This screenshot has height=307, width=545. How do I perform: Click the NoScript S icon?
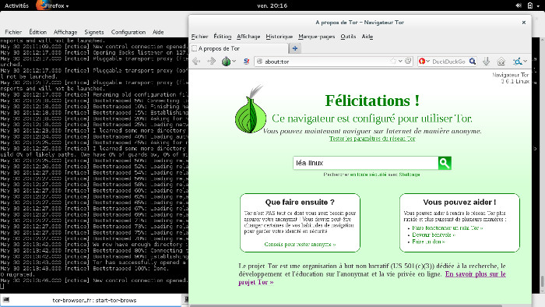(247, 62)
